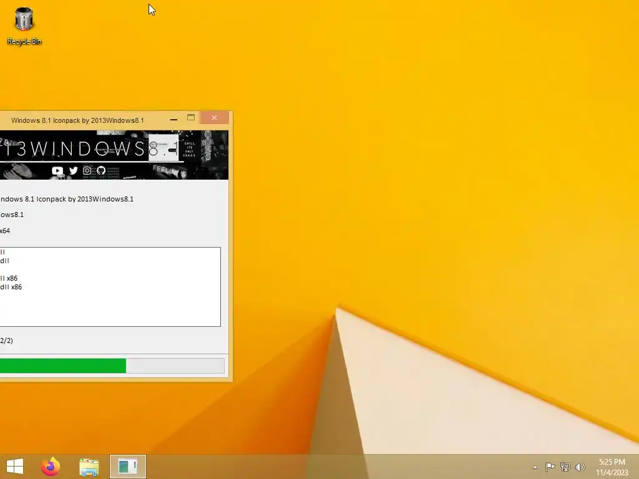Click the window title bar text 'Windows 8.1 Iconpack by 2013Windows8.1'

click(x=77, y=120)
